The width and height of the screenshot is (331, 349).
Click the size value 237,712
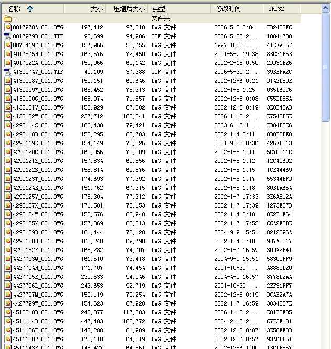pos(92,116)
